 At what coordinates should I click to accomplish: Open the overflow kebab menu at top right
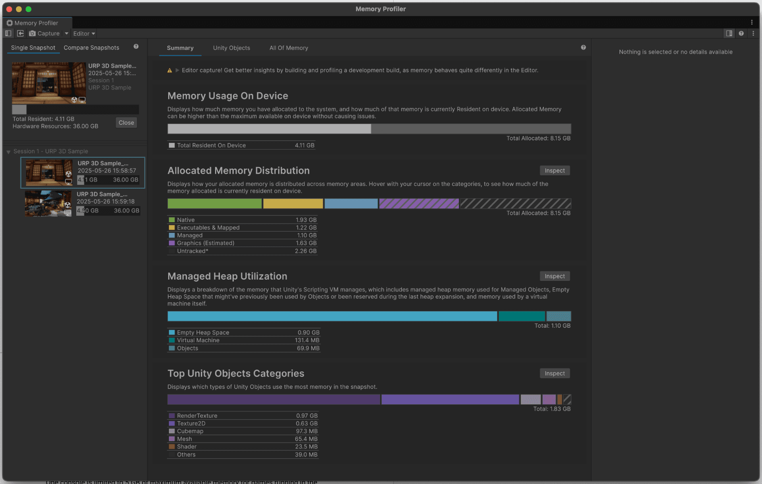pos(754,33)
